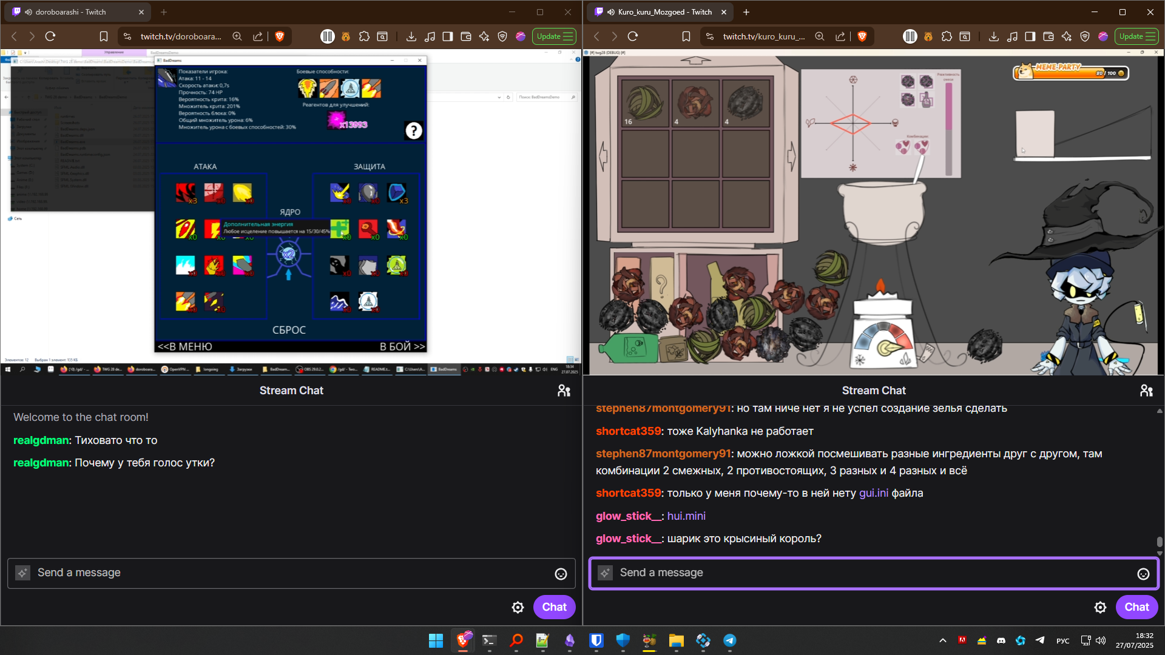Open new tab in right browser window
This screenshot has width=1165, height=655.
(x=746, y=12)
